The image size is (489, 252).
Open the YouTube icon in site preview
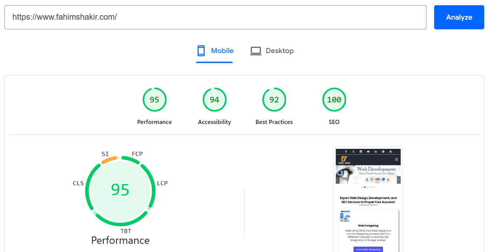click(368, 151)
